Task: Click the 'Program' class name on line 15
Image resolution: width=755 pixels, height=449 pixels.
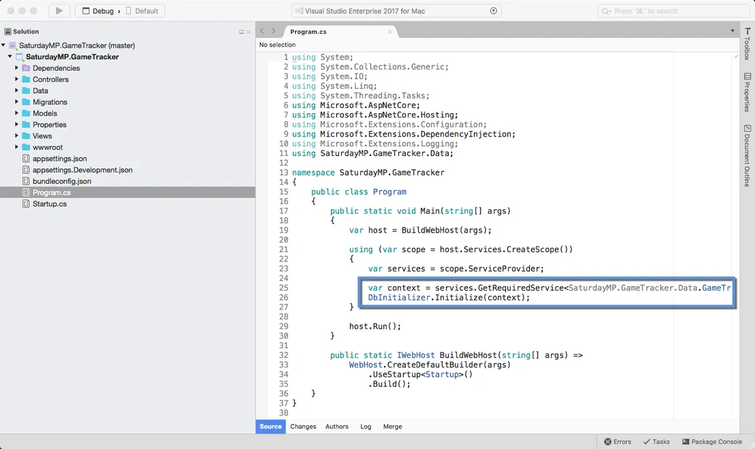Action: click(389, 192)
